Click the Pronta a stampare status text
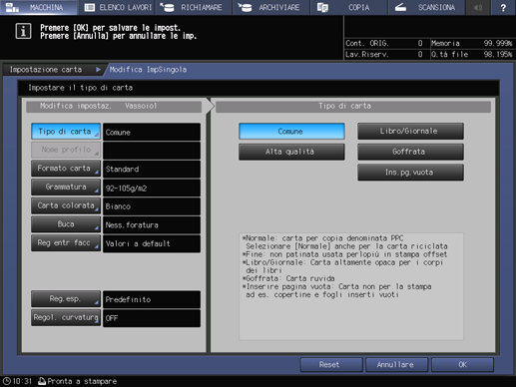Screen dimensions: 516x387 click(x=82, y=381)
